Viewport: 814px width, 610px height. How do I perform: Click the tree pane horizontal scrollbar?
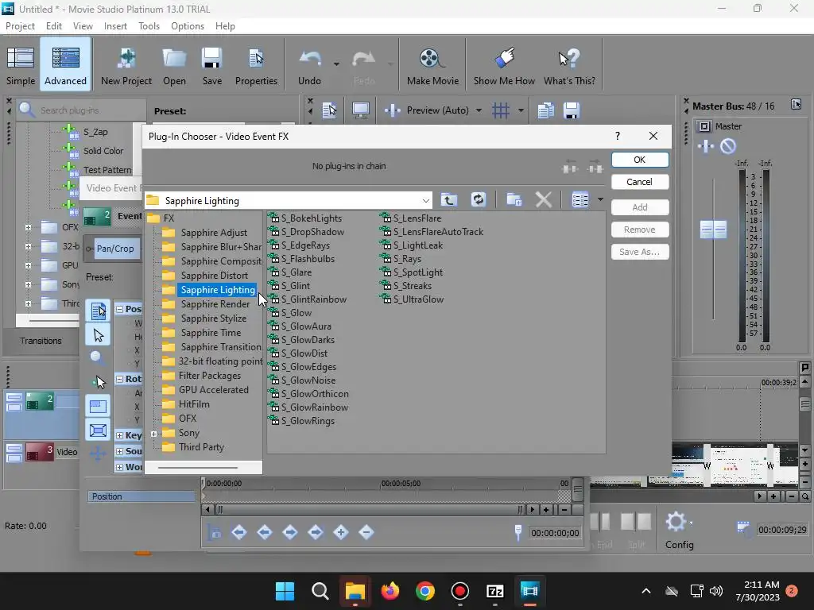198,467
